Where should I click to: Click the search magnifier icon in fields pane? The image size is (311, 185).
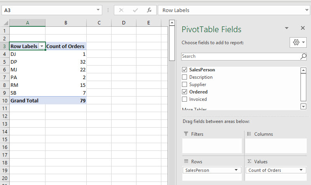[x=303, y=57]
